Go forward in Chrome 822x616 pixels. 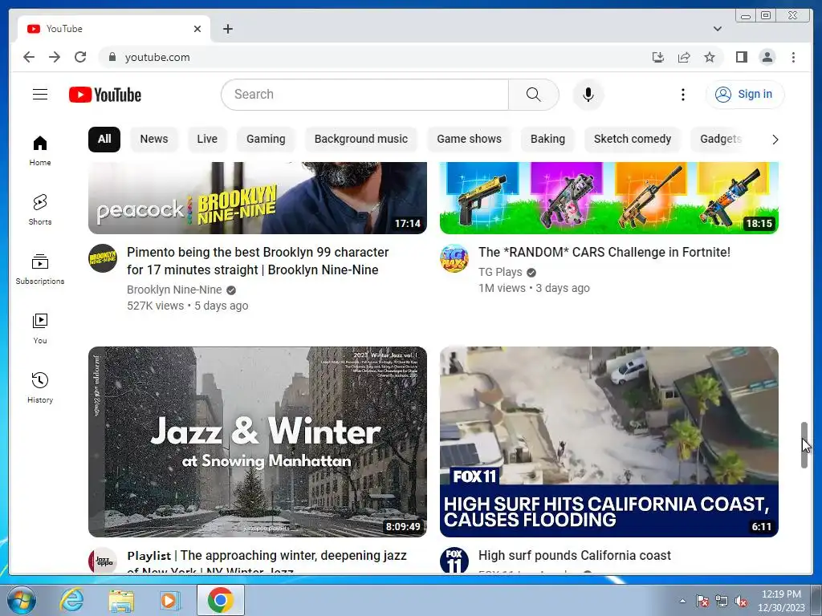[x=55, y=57]
